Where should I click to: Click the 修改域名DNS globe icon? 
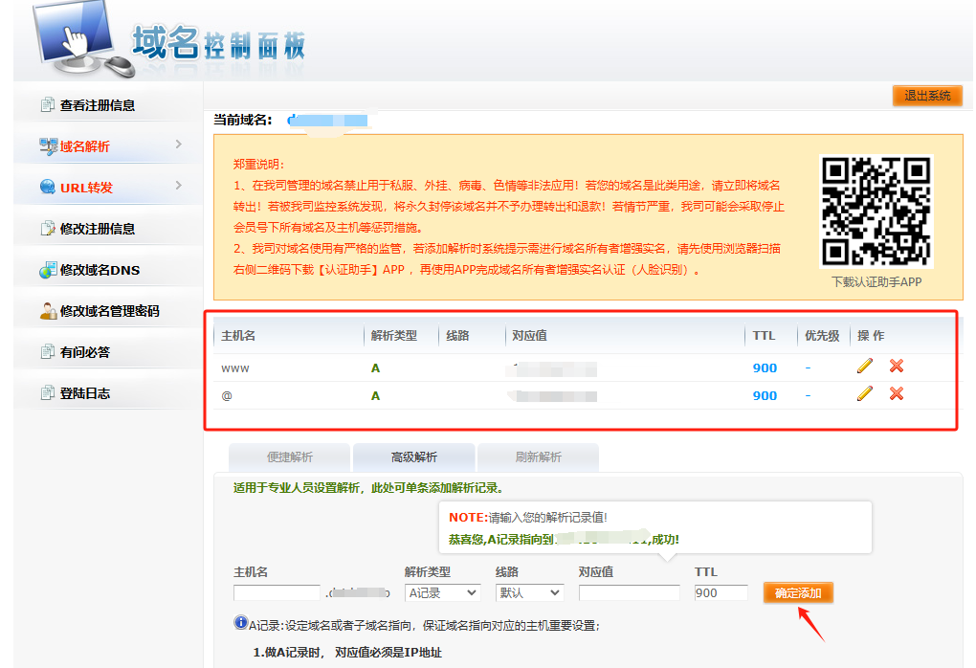pos(47,270)
